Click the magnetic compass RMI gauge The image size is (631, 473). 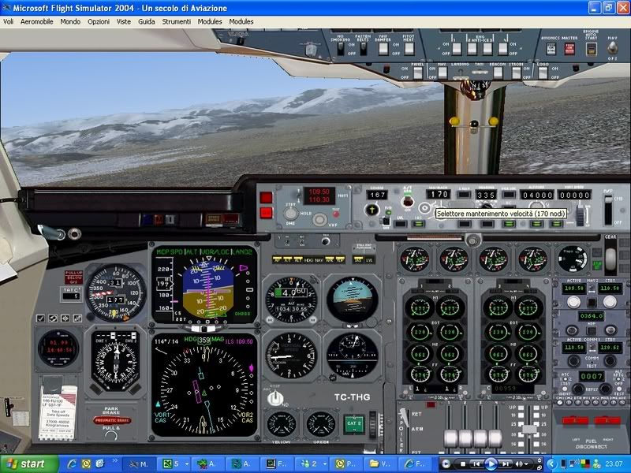click(x=115, y=361)
